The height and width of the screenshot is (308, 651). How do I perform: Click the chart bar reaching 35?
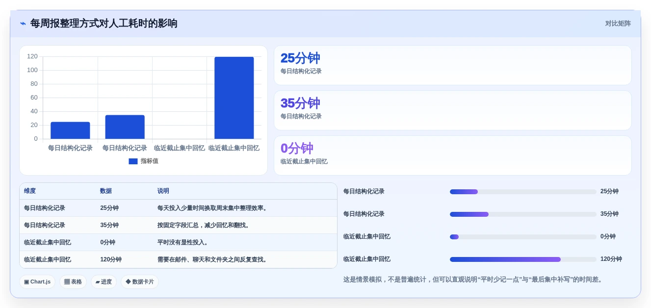coord(125,127)
